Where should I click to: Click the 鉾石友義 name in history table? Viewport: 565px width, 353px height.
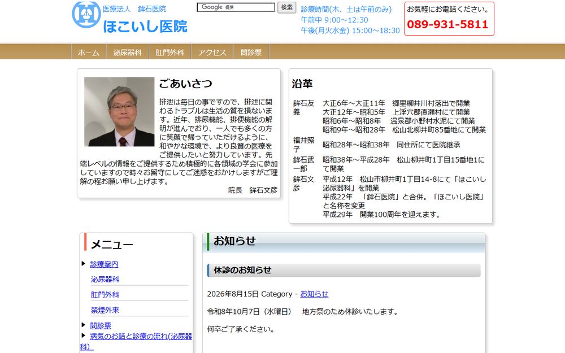tap(303, 108)
